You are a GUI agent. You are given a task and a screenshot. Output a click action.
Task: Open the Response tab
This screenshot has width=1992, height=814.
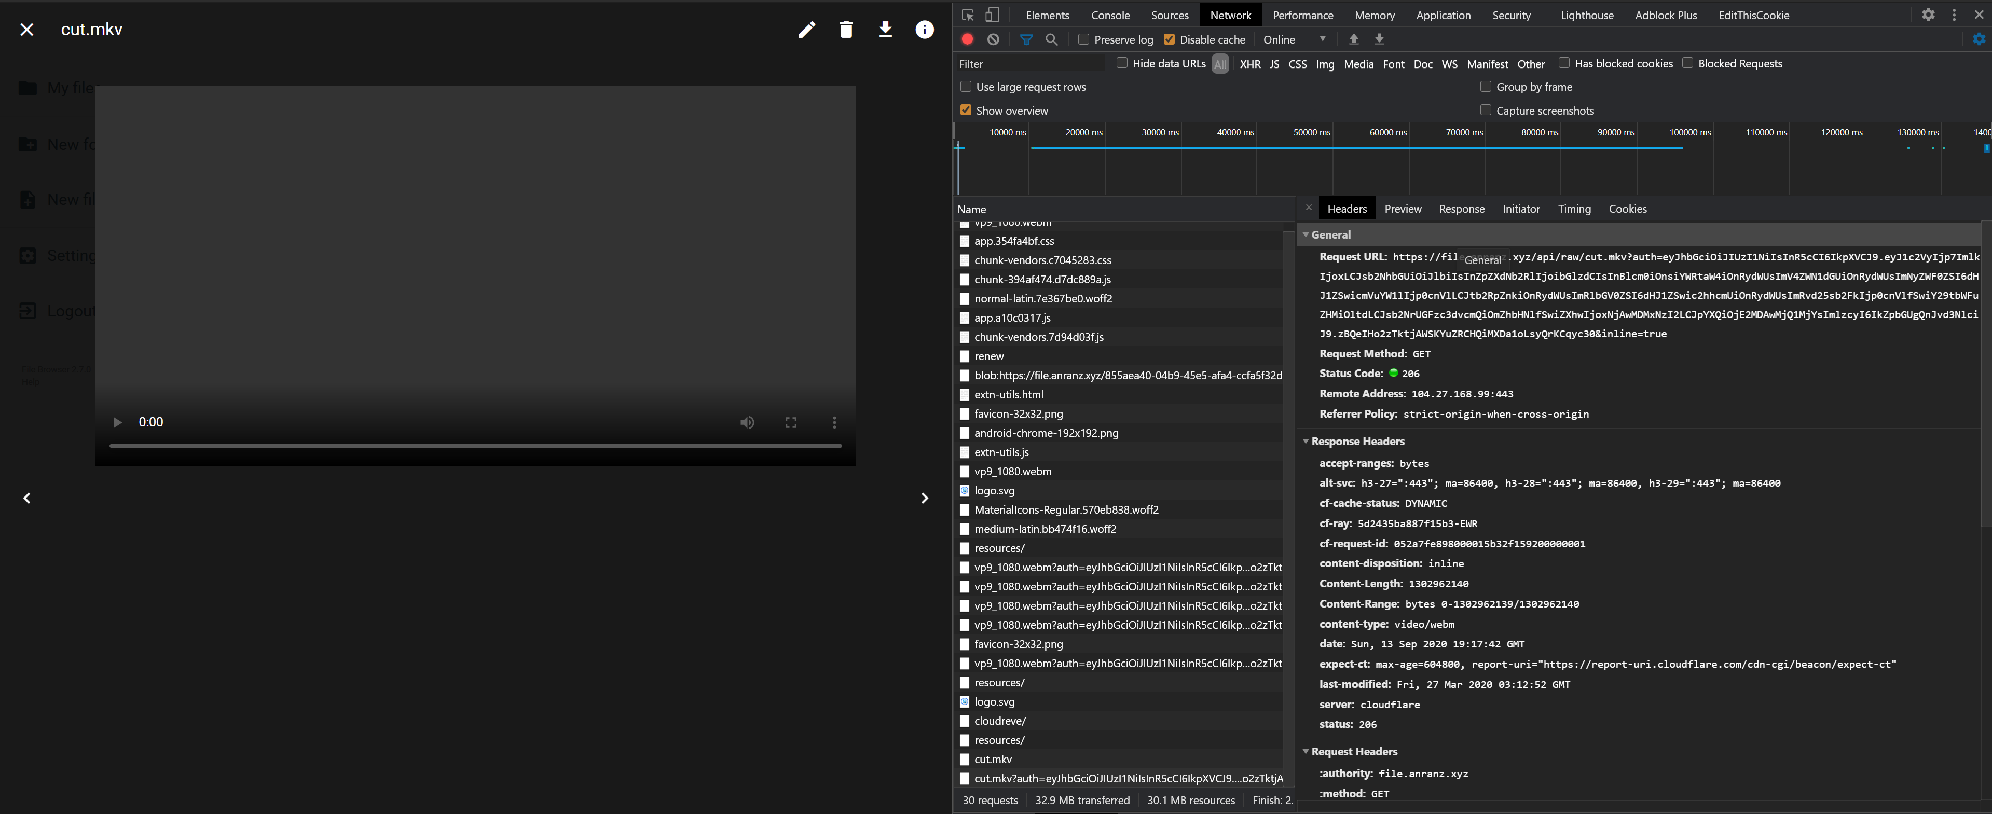coord(1461,209)
